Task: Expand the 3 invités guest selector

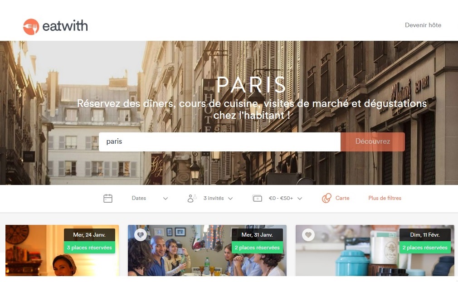Action: click(218, 198)
